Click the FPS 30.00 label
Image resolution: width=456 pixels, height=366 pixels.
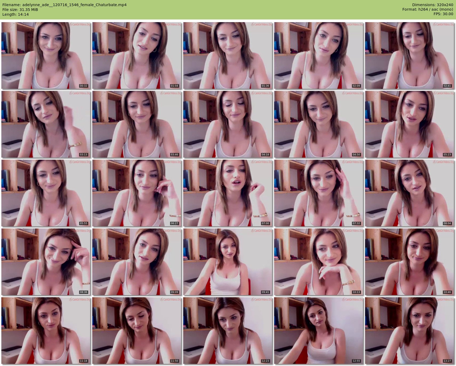(x=443, y=14)
